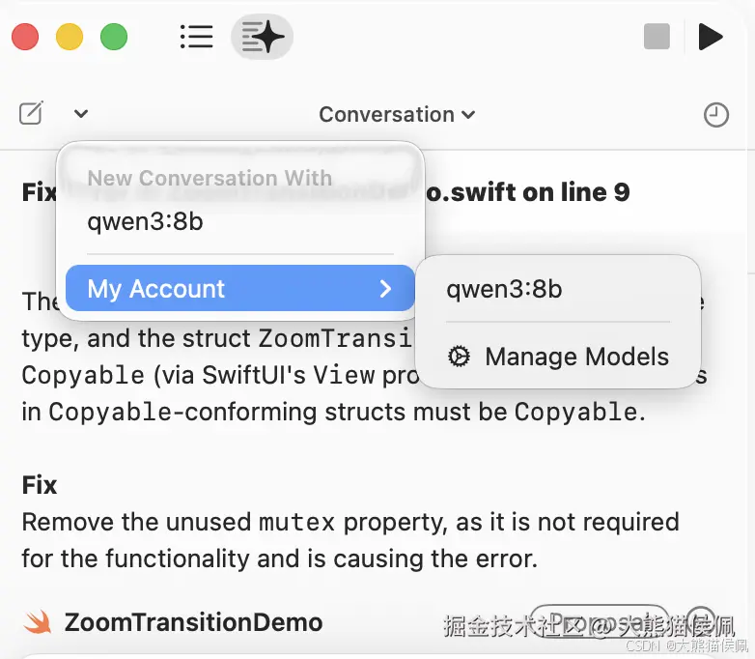The width and height of the screenshot is (755, 659).
Task: Open the navigator list view icon
Action: pos(196,37)
